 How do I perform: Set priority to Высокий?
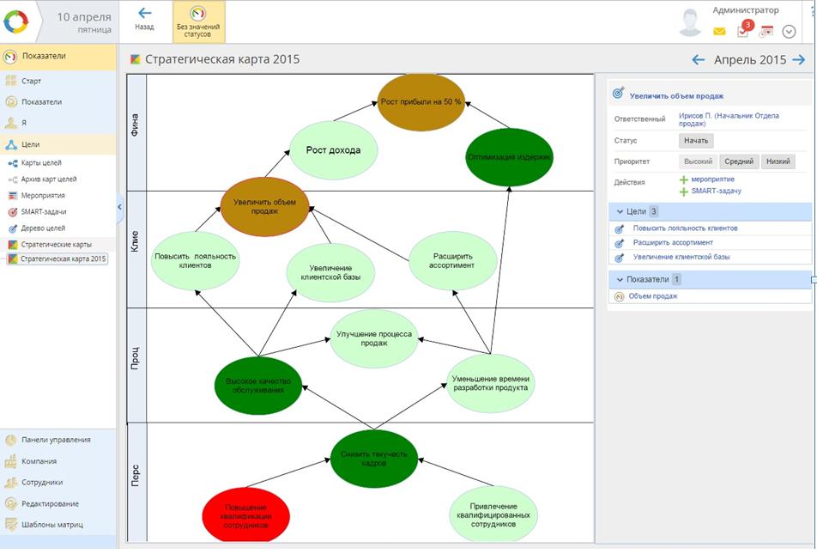point(697,161)
